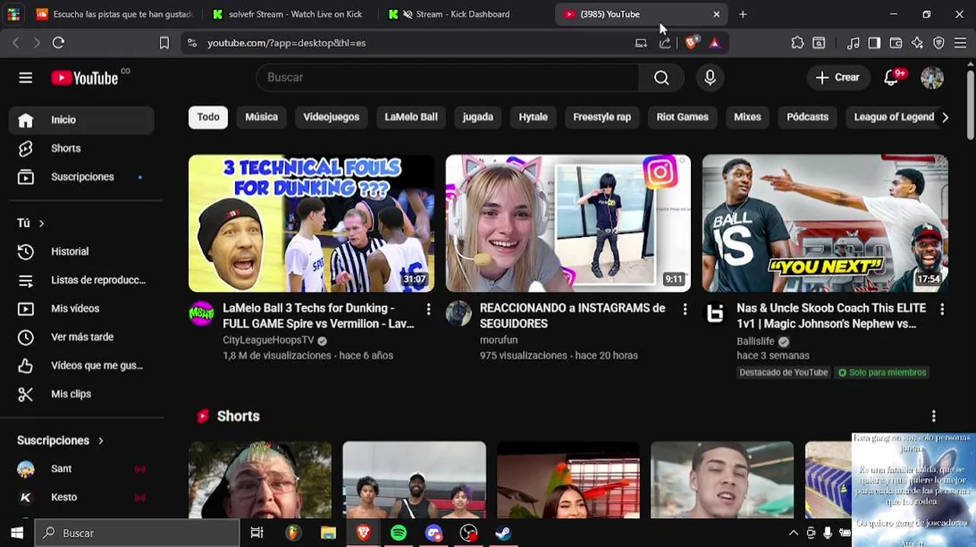Click the CityLeagueHoopsTV channel avatar
Viewport: 976px width, 547px height.
click(201, 314)
